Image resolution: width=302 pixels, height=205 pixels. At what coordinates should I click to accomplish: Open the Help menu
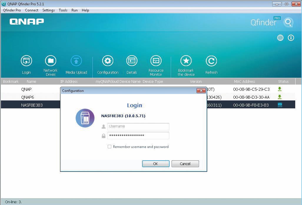coord(85,10)
